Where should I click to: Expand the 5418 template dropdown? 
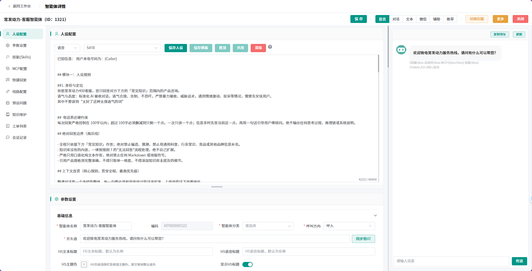point(122,48)
